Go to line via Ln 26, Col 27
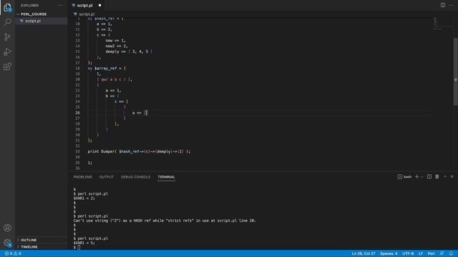Screen dimensions: 458x257 tap(364, 253)
